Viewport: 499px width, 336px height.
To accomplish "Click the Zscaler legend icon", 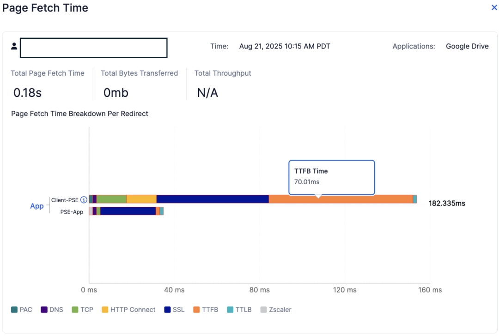I will coord(264,310).
